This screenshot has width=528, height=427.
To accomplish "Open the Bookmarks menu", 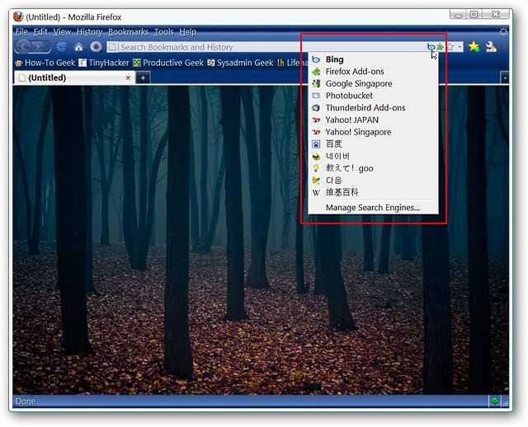I will tap(128, 31).
